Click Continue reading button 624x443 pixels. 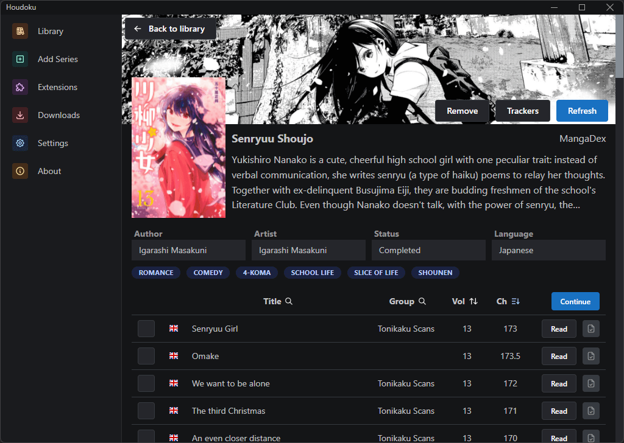coord(575,301)
